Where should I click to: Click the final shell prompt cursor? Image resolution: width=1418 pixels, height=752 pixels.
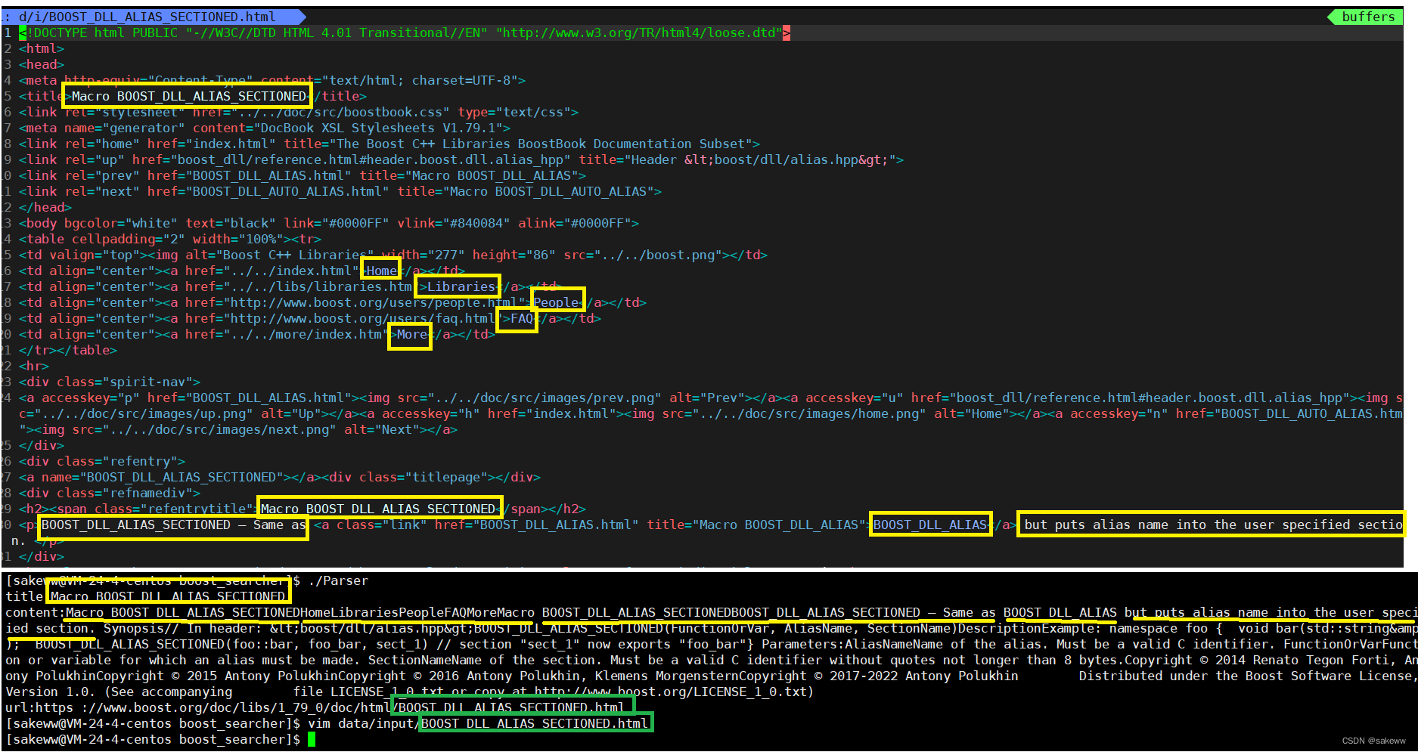pos(312,739)
